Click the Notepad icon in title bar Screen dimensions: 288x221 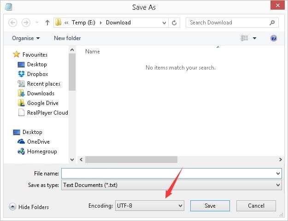[8, 7]
